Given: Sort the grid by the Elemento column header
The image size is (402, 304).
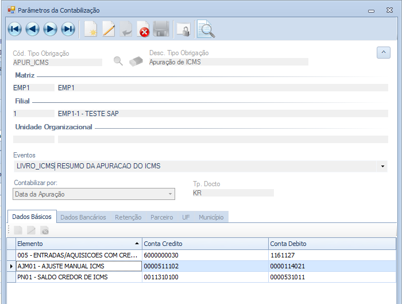Looking at the screenshot, I should [x=75, y=244].
